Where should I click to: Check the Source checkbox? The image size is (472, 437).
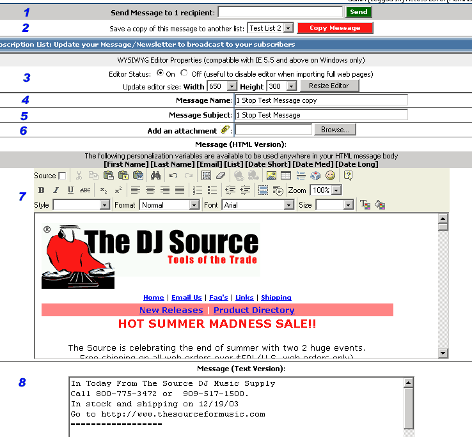(62, 176)
